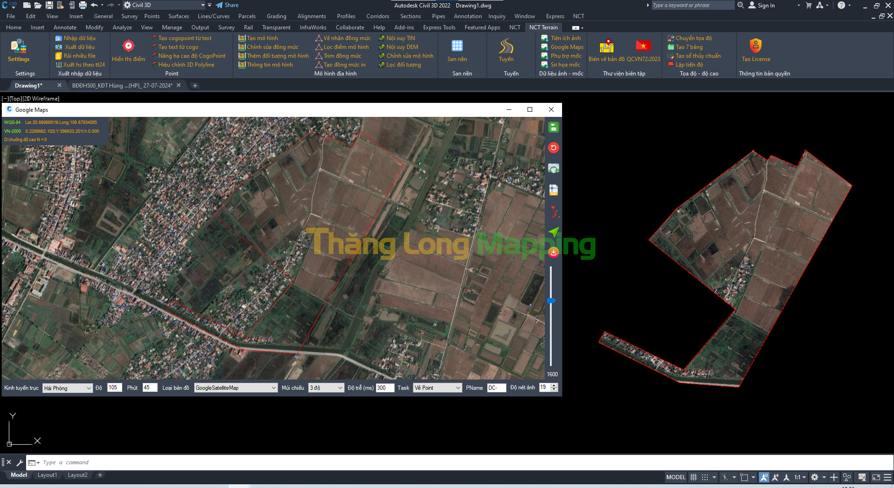Click the red download icon in map sidebar
894x488 pixels.
click(x=553, y=253)
